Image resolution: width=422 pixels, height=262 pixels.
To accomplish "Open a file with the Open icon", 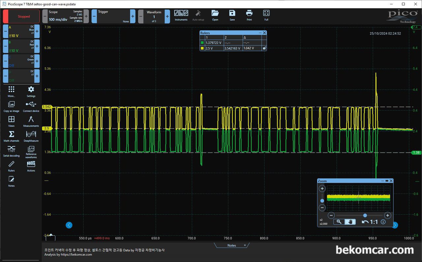I will coord(215,15).
